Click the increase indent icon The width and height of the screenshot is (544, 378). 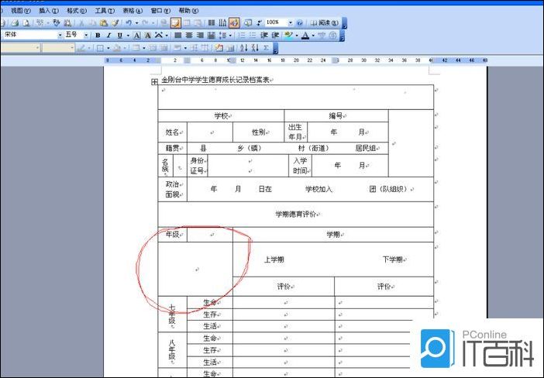(275, 35)
